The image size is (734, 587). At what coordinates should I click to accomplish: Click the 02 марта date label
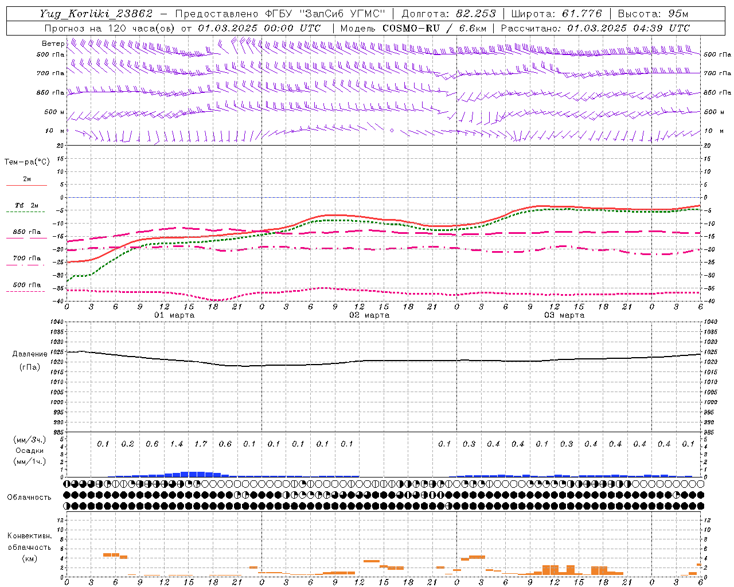(369, 315)
